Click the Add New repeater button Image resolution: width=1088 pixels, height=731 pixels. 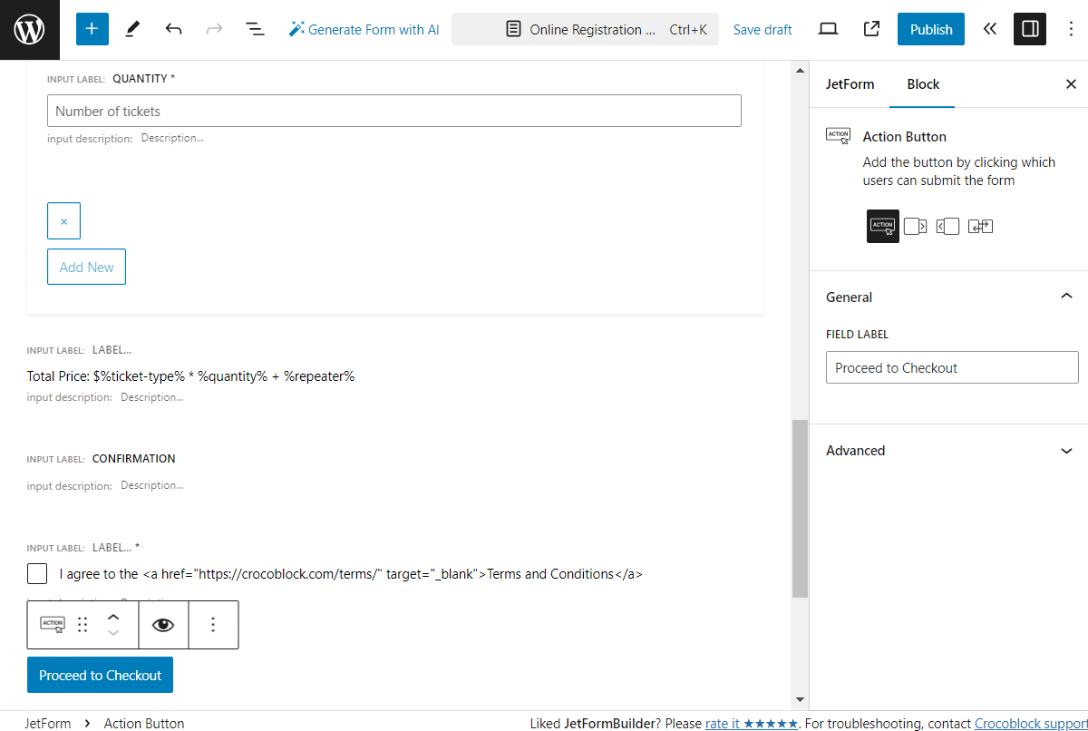click(x=86, y=267)
